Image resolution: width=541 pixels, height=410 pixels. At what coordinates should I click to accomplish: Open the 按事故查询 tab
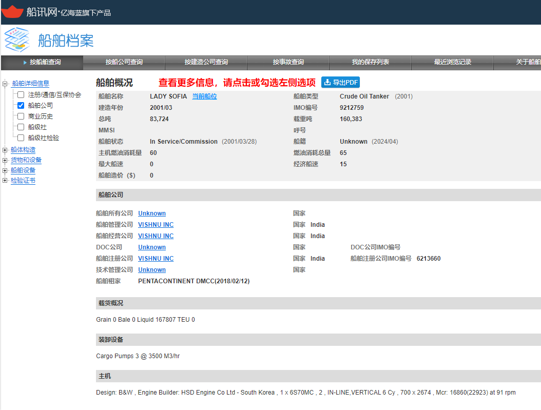[288, 63]
